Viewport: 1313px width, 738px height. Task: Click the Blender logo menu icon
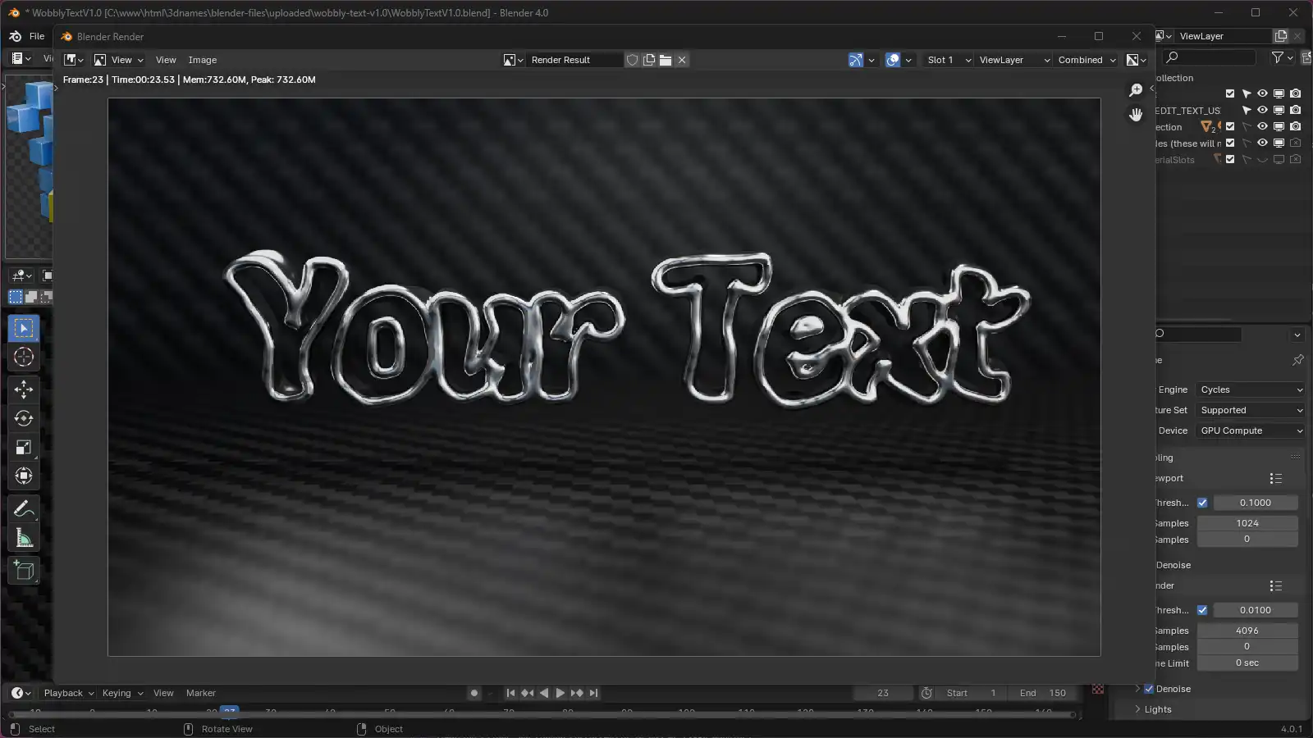[16, 36]
